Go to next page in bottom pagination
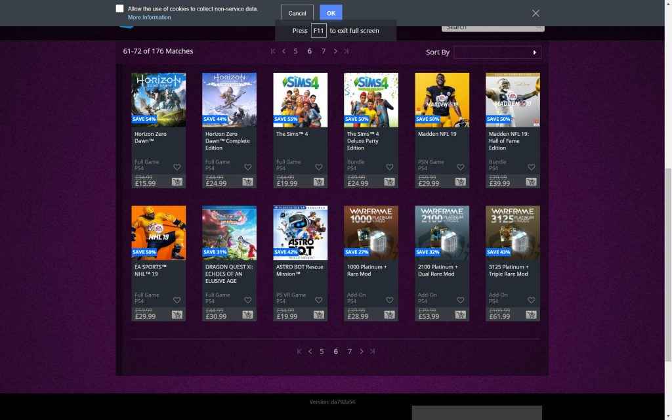Image resolution: width=672 pixels, height=420 pixels. pyautogui.click(x=362, y=352)
